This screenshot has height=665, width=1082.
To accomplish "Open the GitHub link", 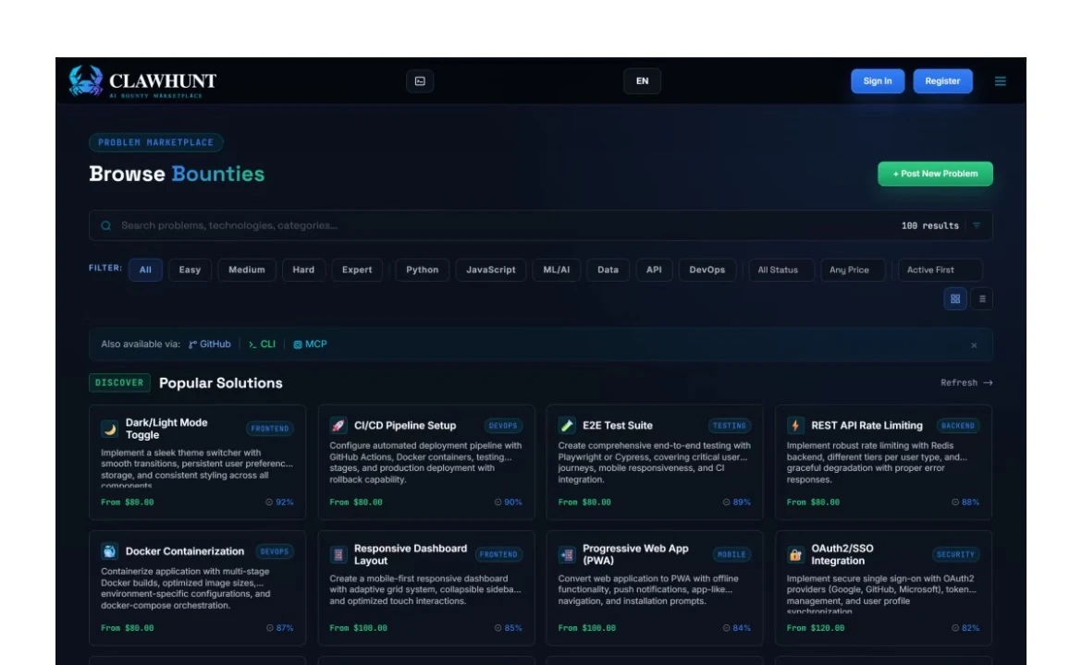I will (x=210, y=344).
